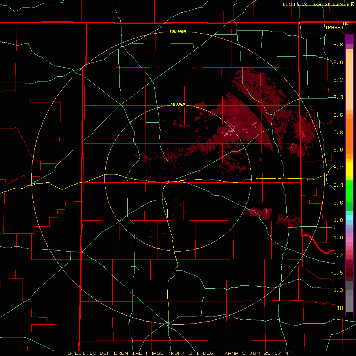Viewport: 356px width, 356px height.
Task: Click the TH threshold label on scale
Action: coord(340,308)
